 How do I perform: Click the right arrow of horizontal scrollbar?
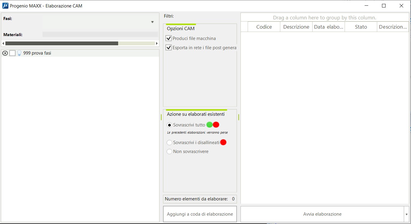[157, 43]
